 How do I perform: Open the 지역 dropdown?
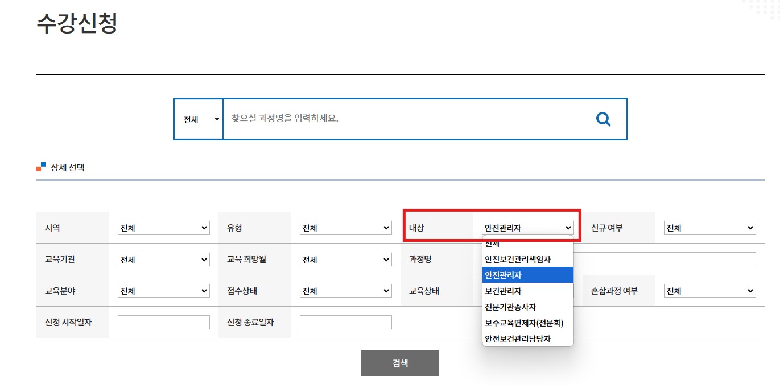[164, 227]
